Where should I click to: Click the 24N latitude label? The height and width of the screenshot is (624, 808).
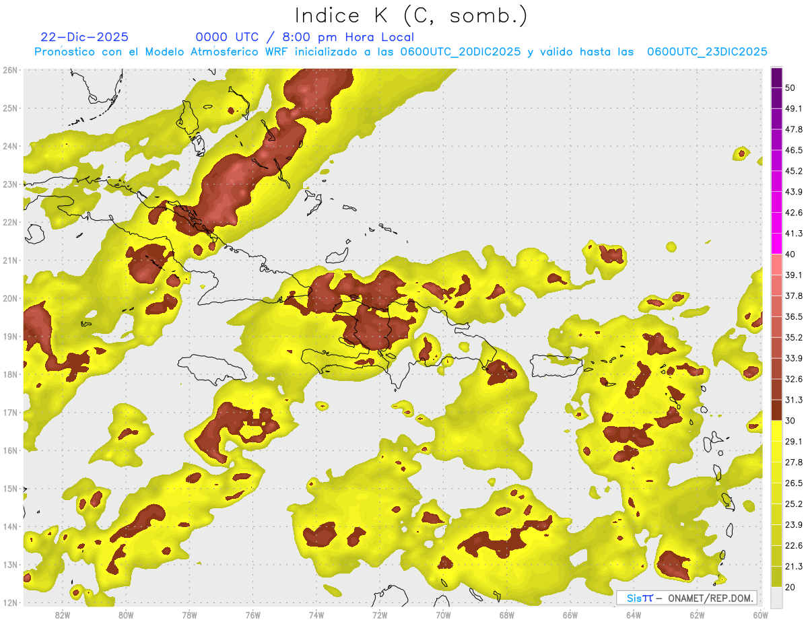coord(10,146)
